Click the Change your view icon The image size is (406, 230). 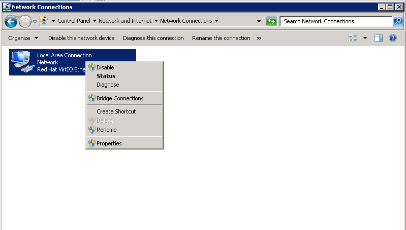click(x=353, y=38)
